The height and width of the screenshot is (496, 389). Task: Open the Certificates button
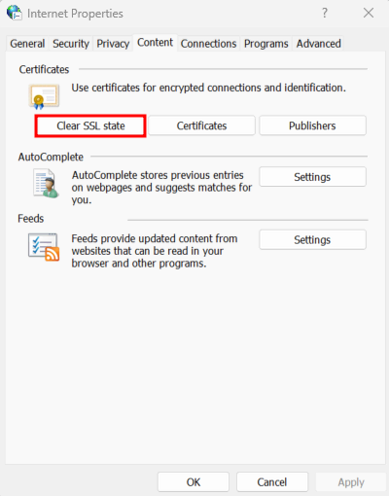point(201,125)
